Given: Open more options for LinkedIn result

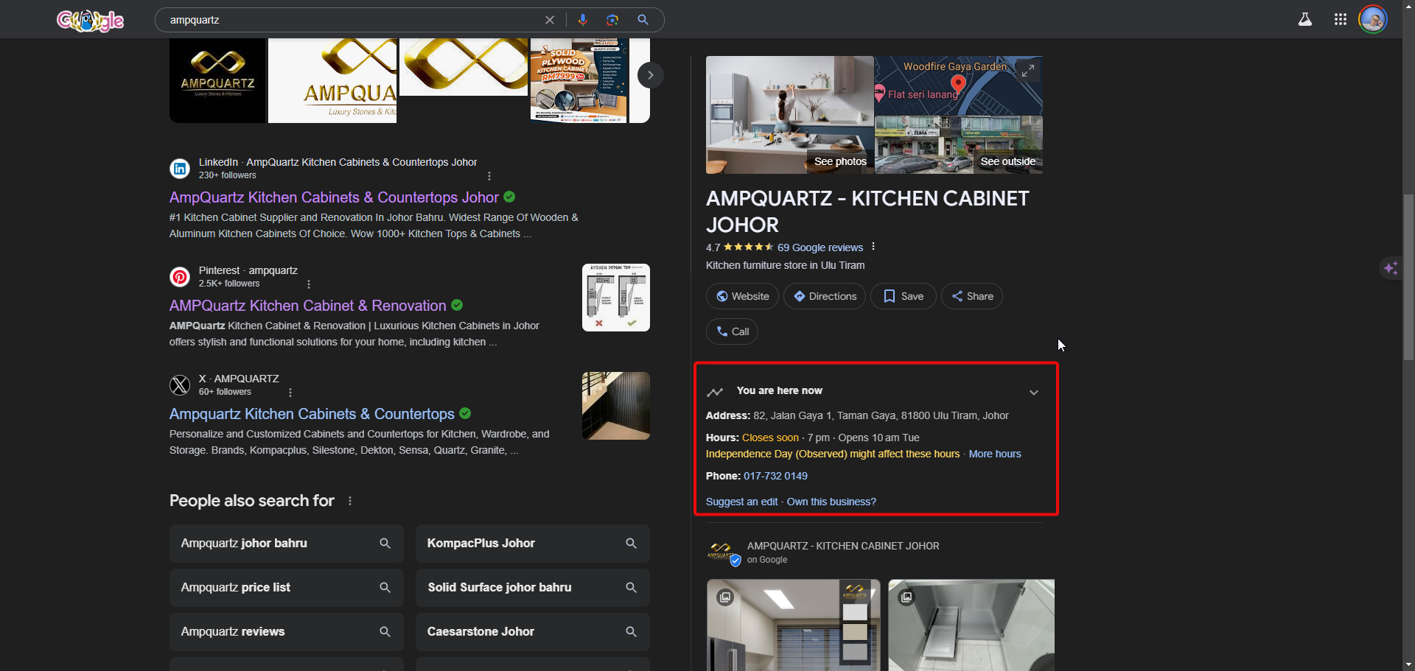Looking at the screenshot, I should 489,176.
